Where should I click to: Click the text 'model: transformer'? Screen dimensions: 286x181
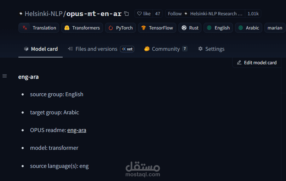click(x=54, y=148)
